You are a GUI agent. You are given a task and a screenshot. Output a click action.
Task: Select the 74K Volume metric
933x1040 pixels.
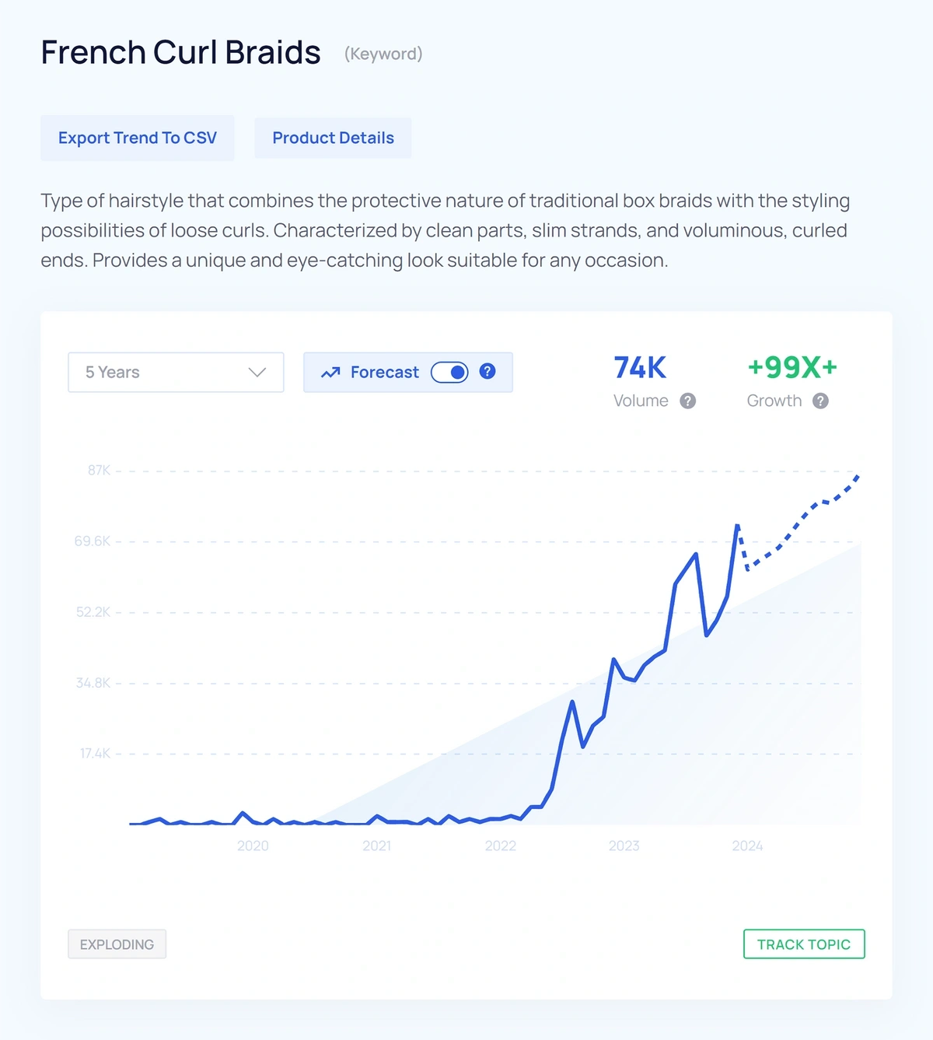click(x=638, y=368)
